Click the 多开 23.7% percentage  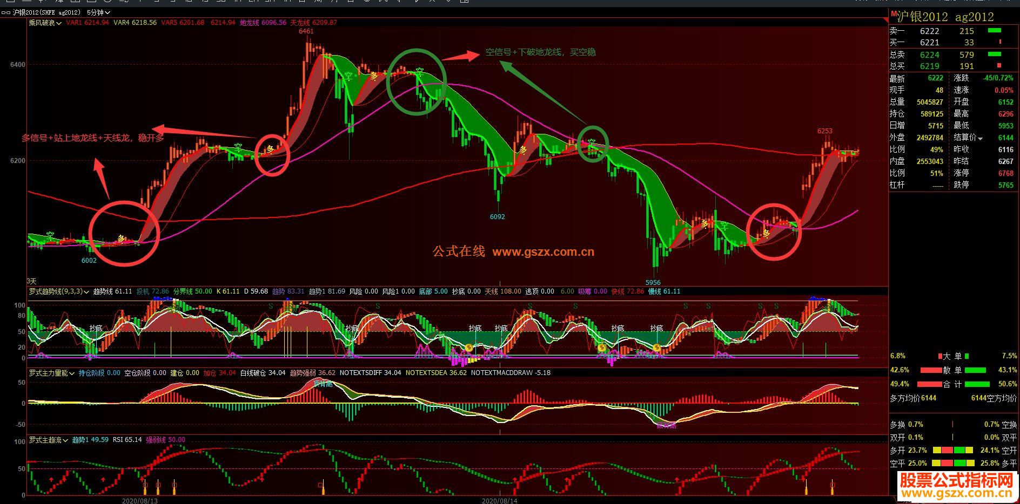(917, 450)
